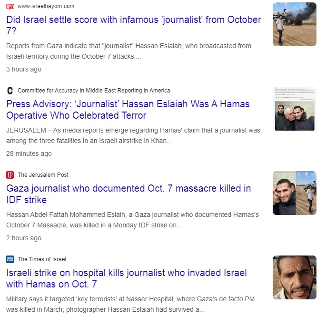The width and height of the screenshot is (326, 317).
Task: Open the Press Advisory Hassan Eslaiah headline
Action: [128, 110]
